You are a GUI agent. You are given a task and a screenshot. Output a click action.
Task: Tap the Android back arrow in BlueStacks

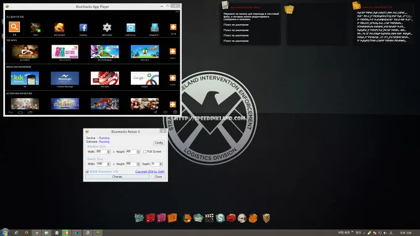[10, 112]
